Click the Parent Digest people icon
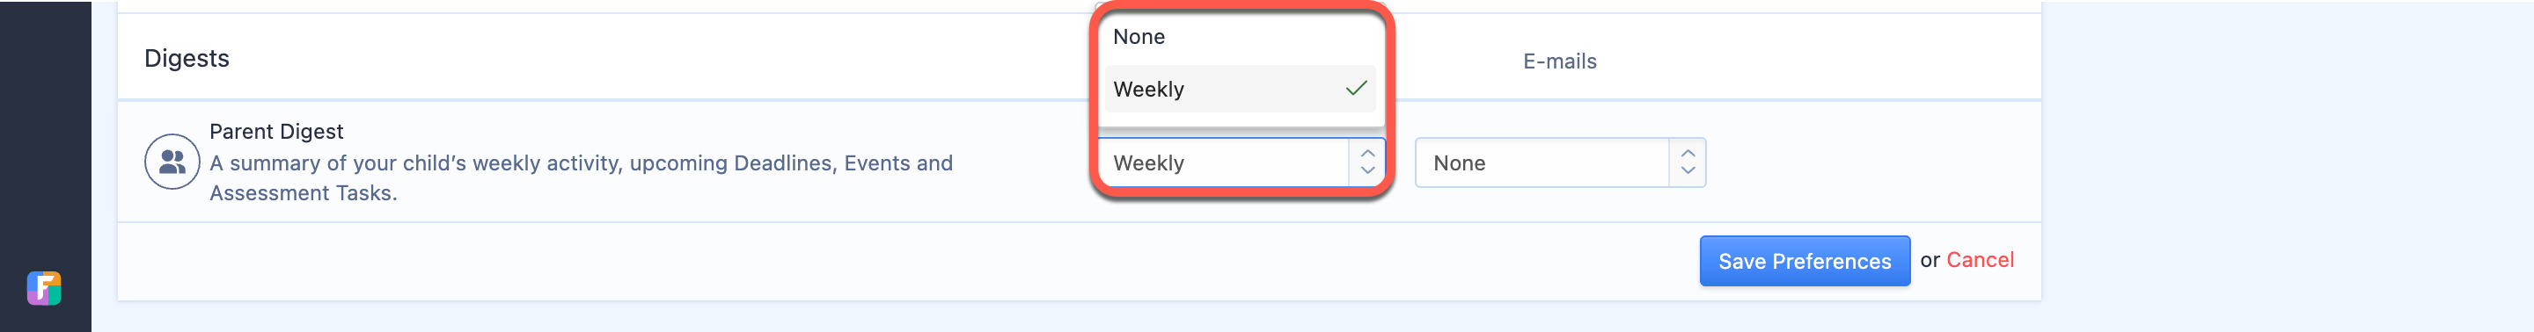Screen dimensions: 2534x332 click(x=172, y=162)
